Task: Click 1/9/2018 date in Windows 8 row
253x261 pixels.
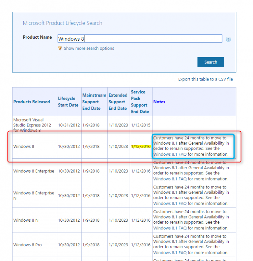Action: point(91,147)
